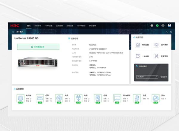Click the UUID value text
179x131 pixels.
[x=106, y=53]
